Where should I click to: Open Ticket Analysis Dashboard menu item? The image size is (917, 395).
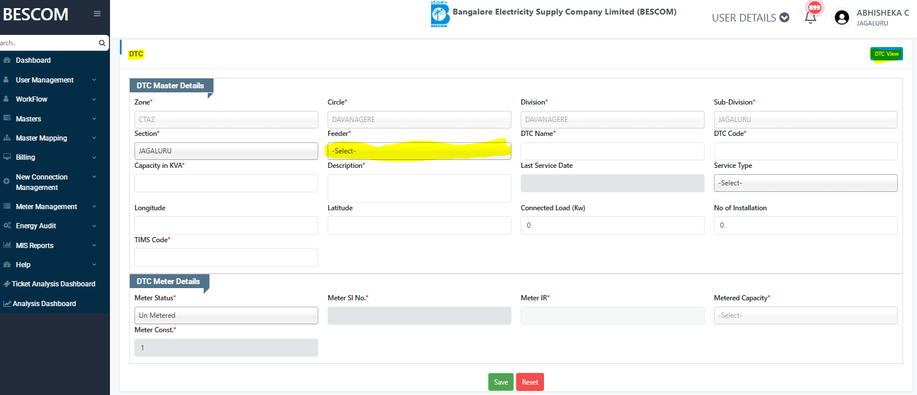(x=54, y=284)
